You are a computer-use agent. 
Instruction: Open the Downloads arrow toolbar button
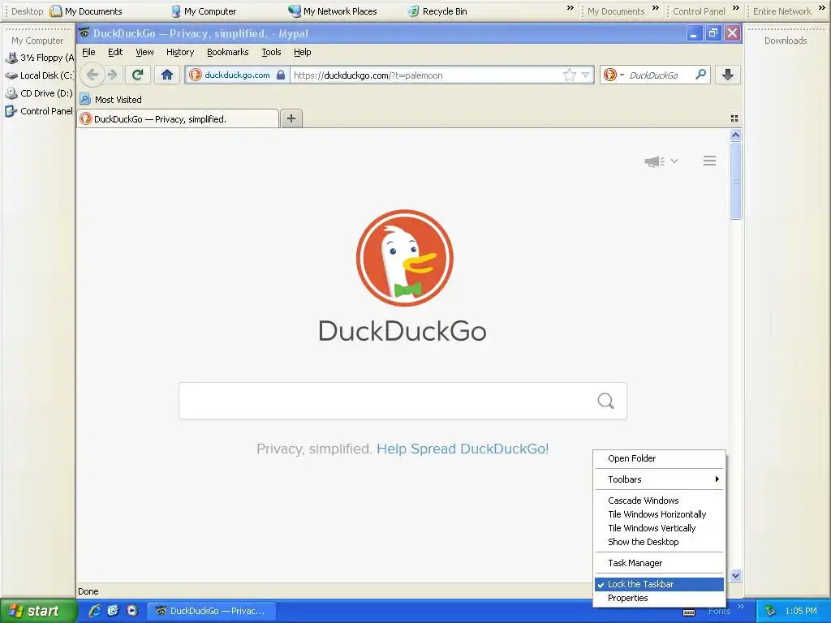click(x=728, y=75)
